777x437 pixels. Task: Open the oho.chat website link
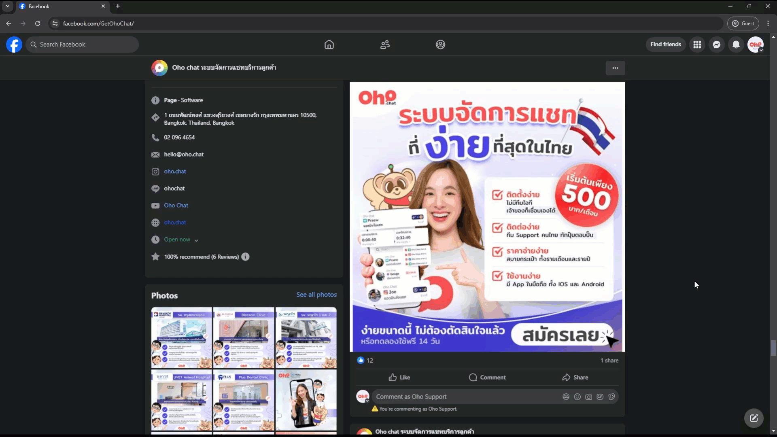(175, 223)
